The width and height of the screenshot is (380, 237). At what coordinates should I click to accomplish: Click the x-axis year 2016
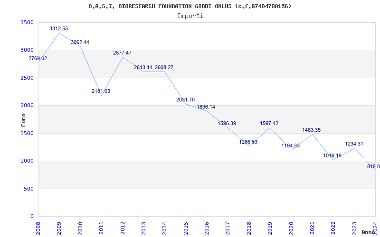[x=207, y=228]
